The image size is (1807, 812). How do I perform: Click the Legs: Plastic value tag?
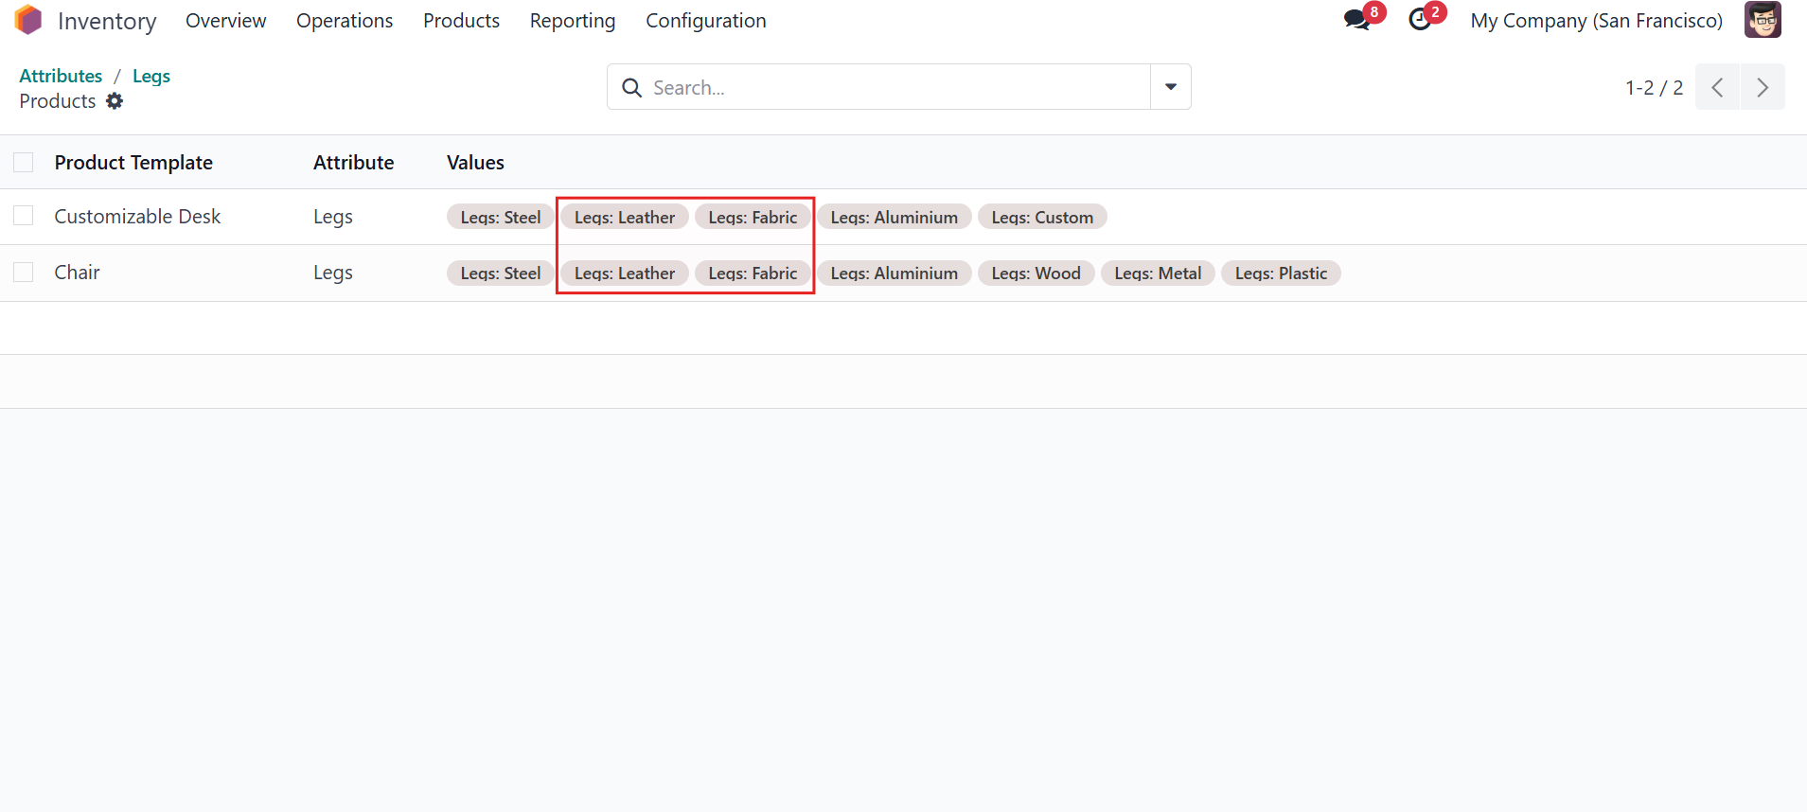(x=1281, y=274)
